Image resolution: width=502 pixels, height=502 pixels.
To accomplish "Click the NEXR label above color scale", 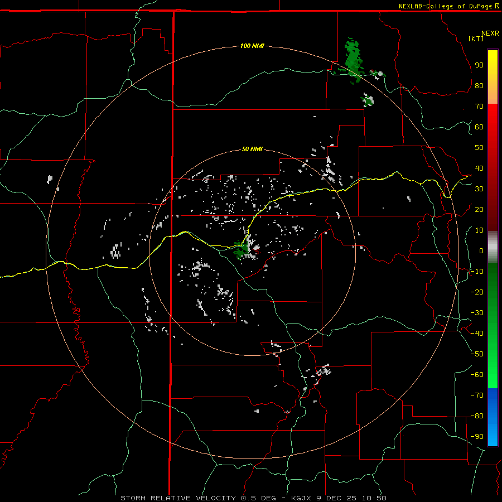I will click(490, 33).
